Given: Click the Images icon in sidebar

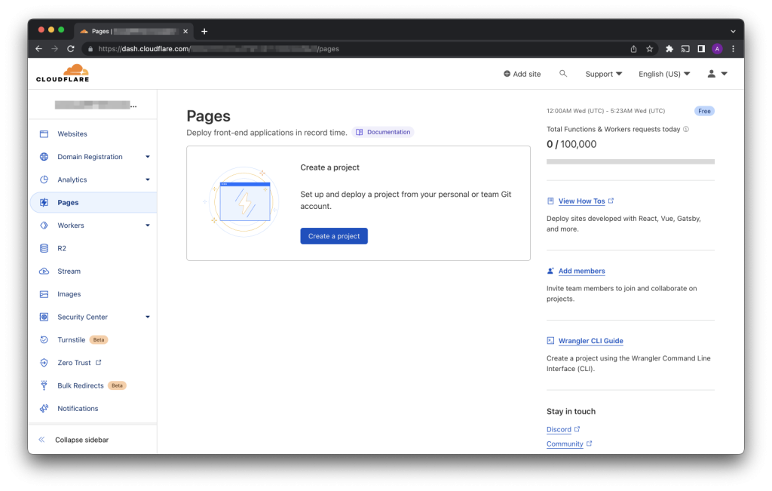Looking at the screenshot, I should pyautogui.click(x=44, y=294).
